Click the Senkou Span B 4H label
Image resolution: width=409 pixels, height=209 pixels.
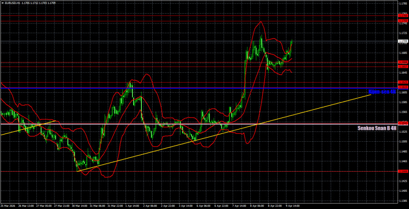click(x=377, y=128)
